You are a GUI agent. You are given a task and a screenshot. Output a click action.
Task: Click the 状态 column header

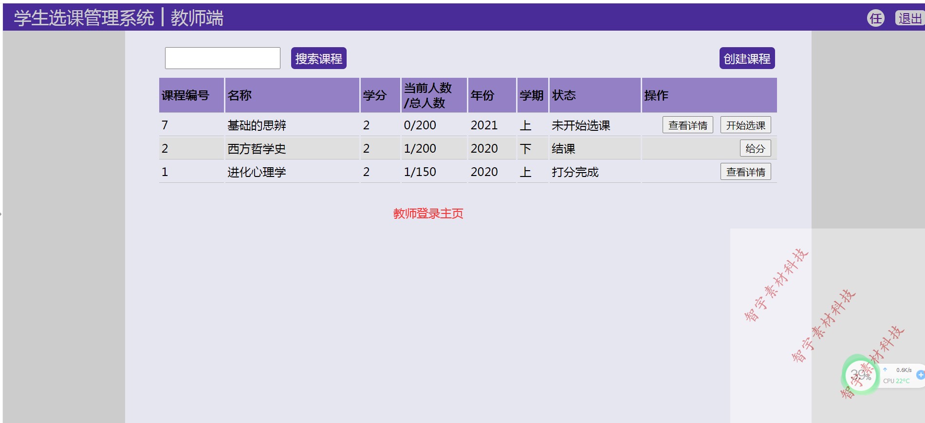click(595, 95)
